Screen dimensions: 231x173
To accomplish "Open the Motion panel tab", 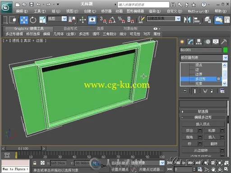I will (x=208, y=42).
